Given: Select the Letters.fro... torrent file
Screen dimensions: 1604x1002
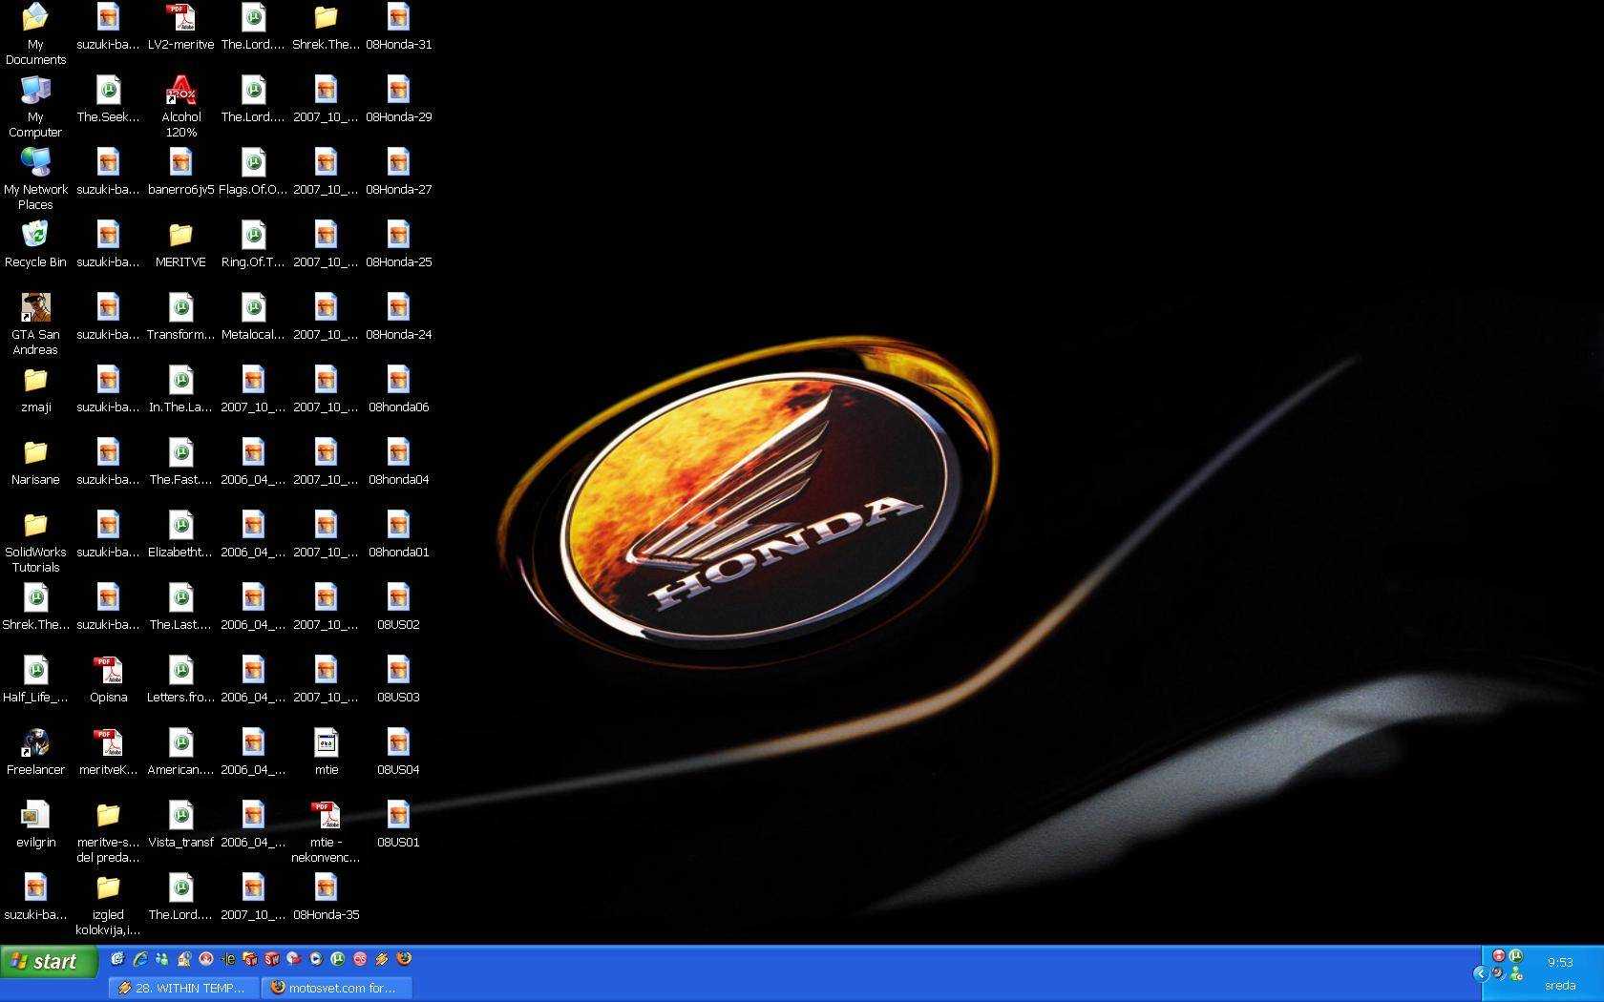Looking at the screenshot, I should point(180,679).
